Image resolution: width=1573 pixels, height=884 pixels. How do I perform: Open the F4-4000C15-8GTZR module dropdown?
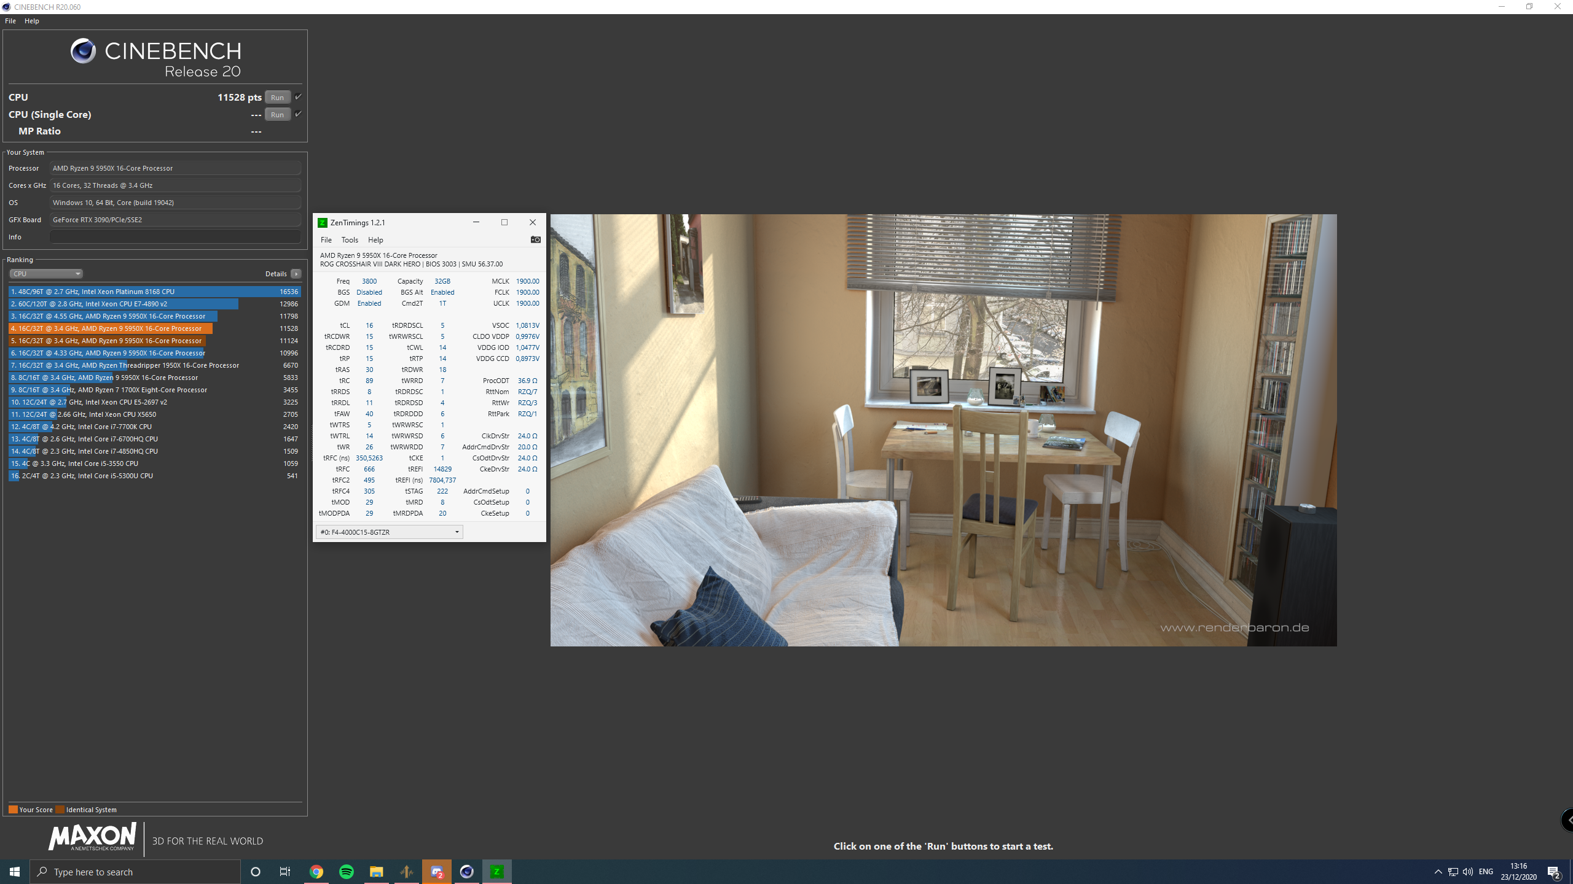click(389, 532)
